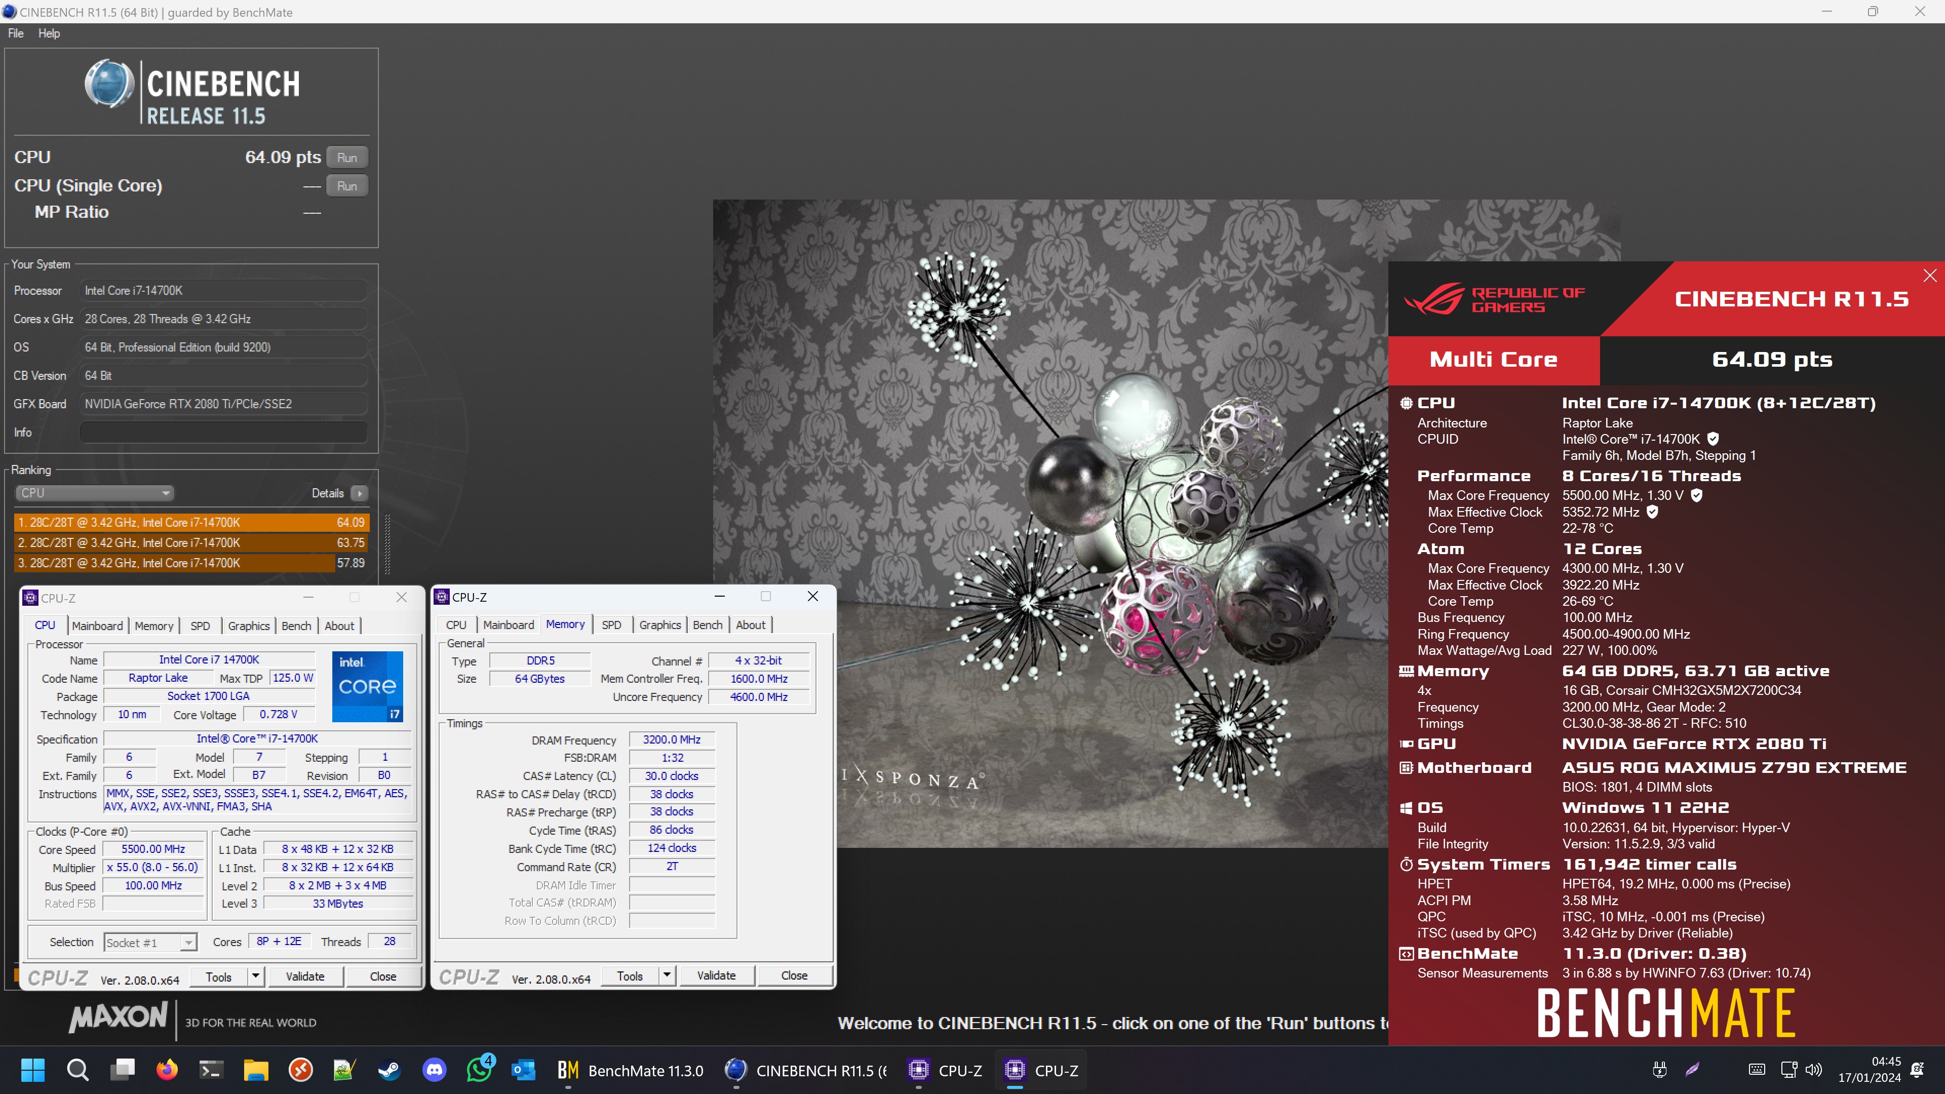Open touch keyboard tray icon
The width and height of the screenshot is (1945, 1094).
coord(1757,1069)
